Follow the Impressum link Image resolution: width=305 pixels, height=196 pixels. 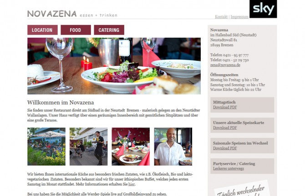point(239,17)
